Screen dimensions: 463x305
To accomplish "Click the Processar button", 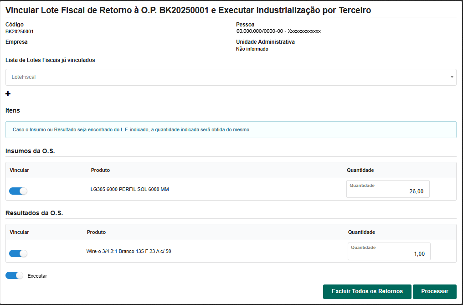I will click(x=434, y=291).
